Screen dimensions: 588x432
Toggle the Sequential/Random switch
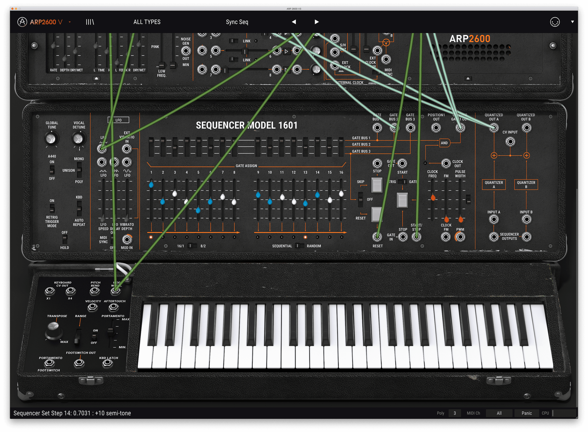pyautogui.click(x=300, y=246)
